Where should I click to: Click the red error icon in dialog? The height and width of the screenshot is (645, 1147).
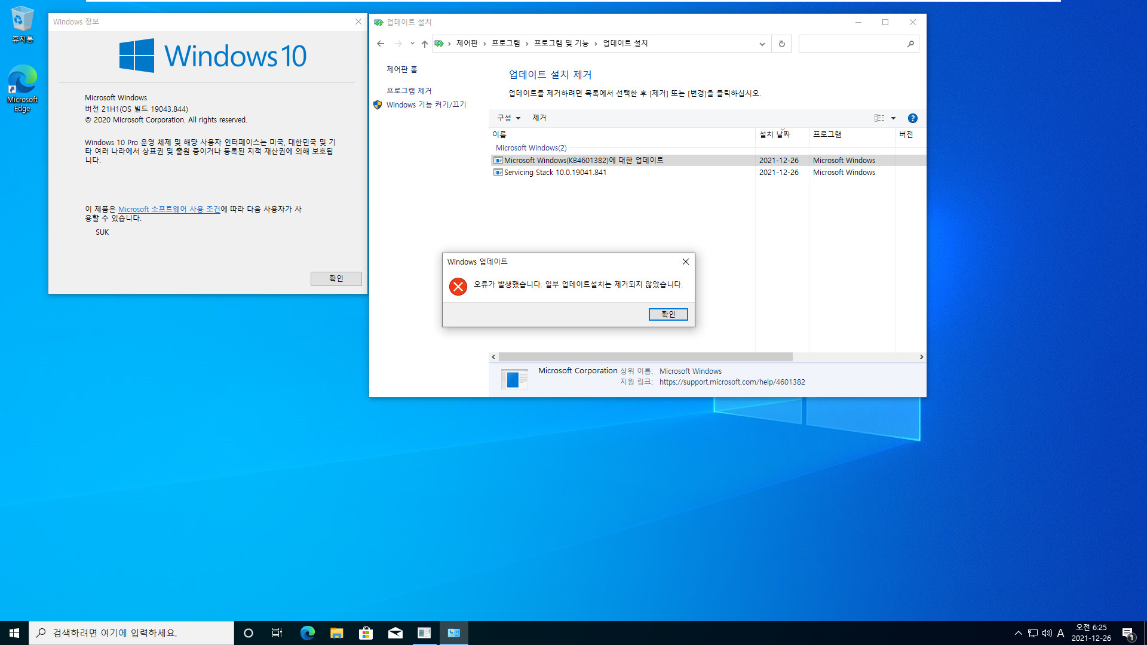point(458,287)
